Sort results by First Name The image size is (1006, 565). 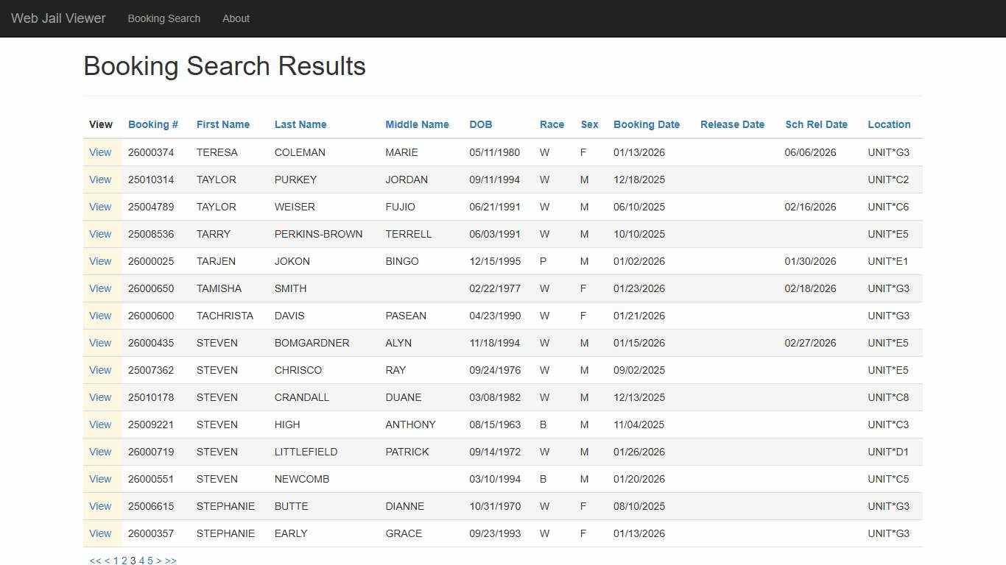222,124
